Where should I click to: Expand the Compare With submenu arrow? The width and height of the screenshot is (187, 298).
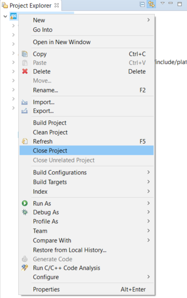tap(148, 240)
